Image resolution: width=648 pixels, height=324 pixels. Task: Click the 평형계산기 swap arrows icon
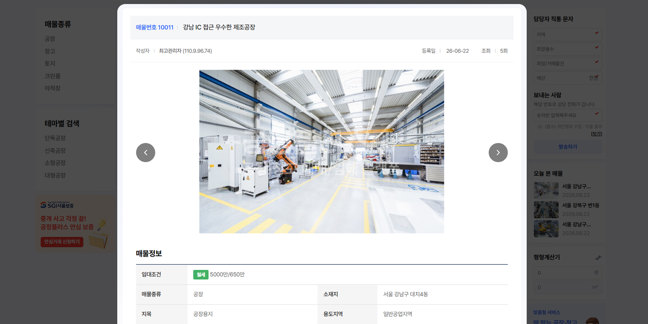[x=598, y=258]
